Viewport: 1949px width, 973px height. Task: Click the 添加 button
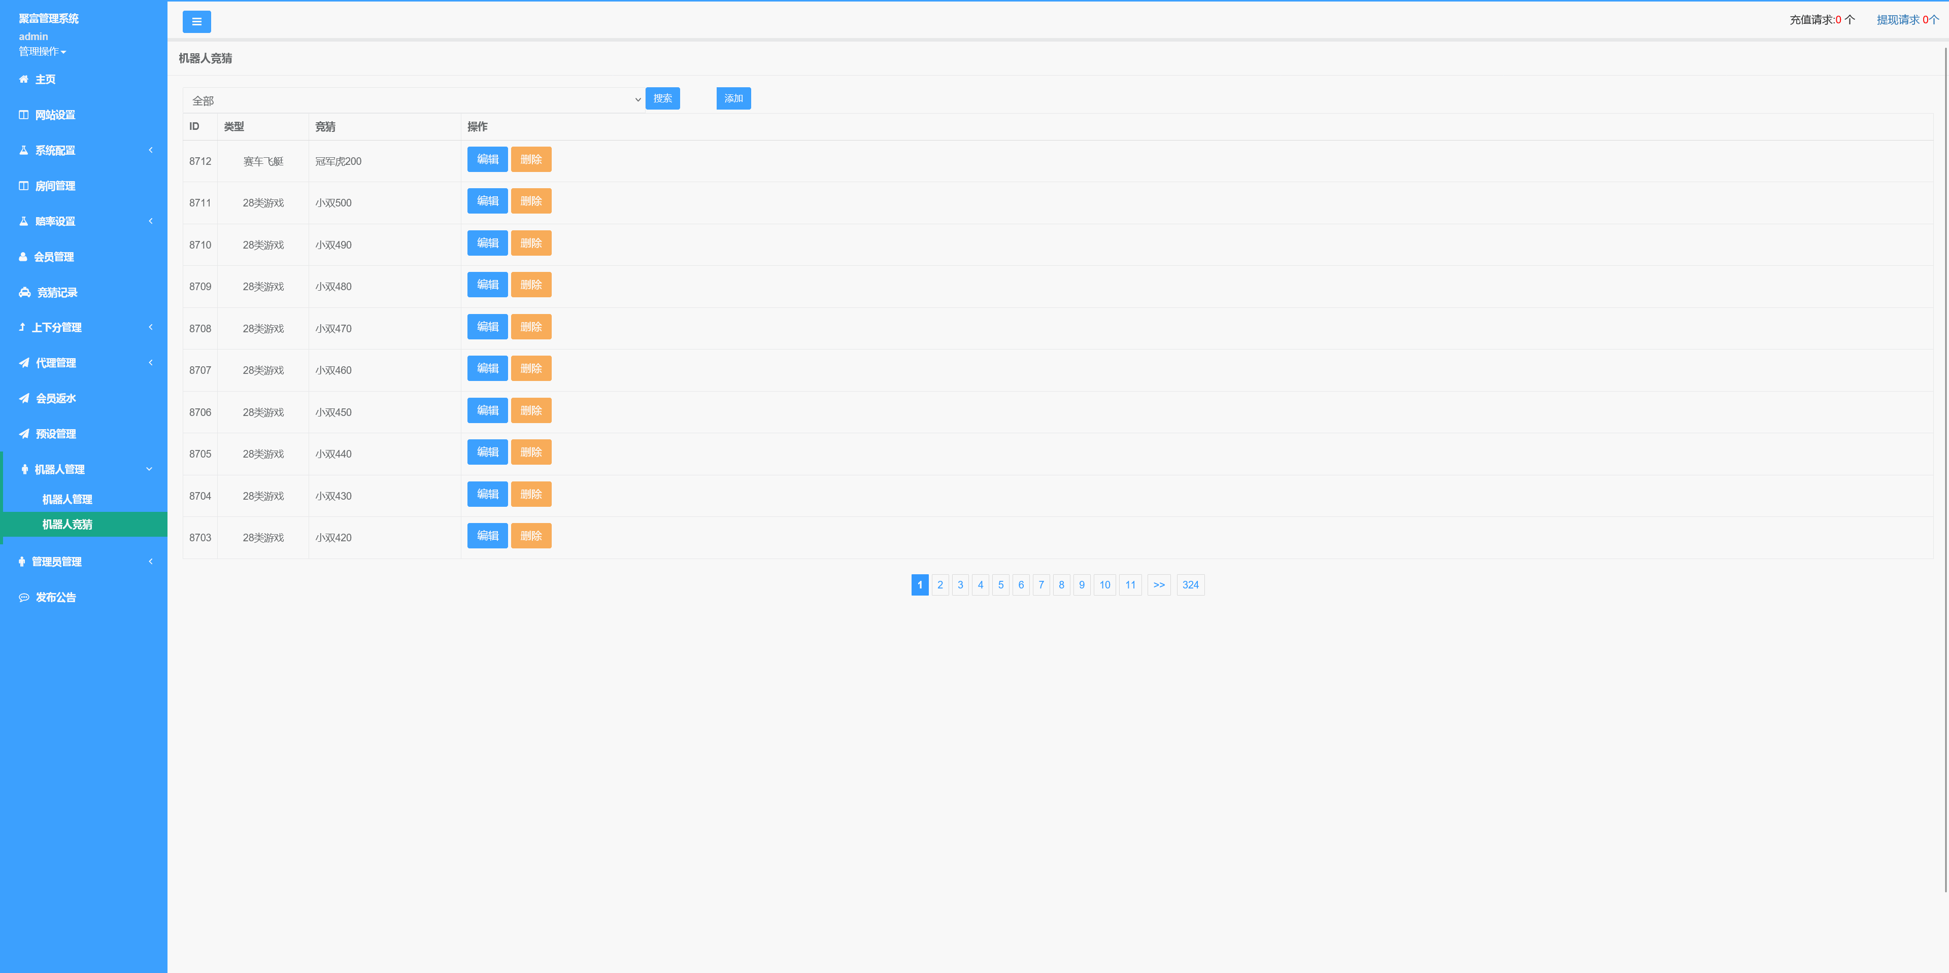click(733, 98)
